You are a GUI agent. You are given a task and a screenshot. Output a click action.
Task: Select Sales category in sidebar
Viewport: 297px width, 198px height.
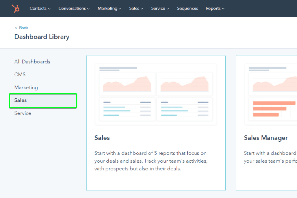pyautogui.click(x=43, y=101)
